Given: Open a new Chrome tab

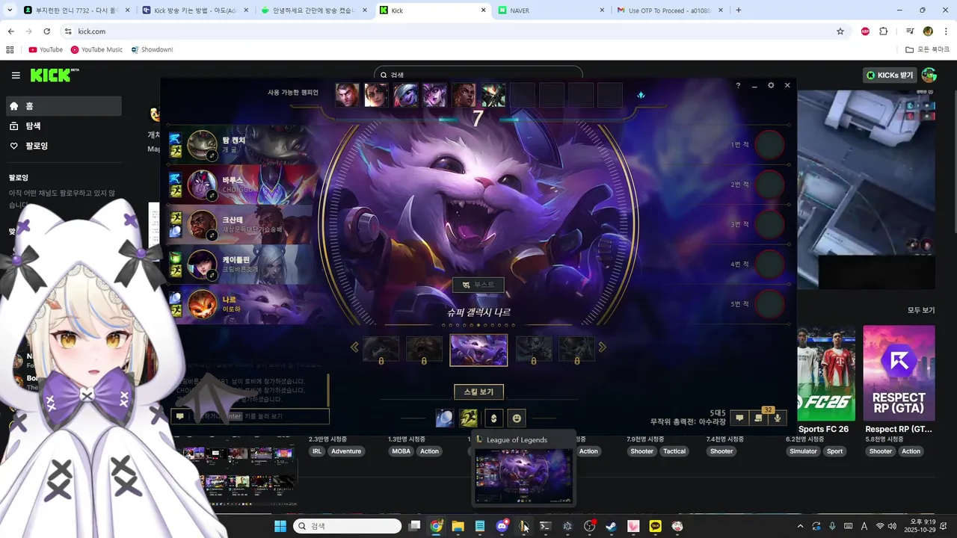Looking at the screenshot, I should [x=739, y=10].
